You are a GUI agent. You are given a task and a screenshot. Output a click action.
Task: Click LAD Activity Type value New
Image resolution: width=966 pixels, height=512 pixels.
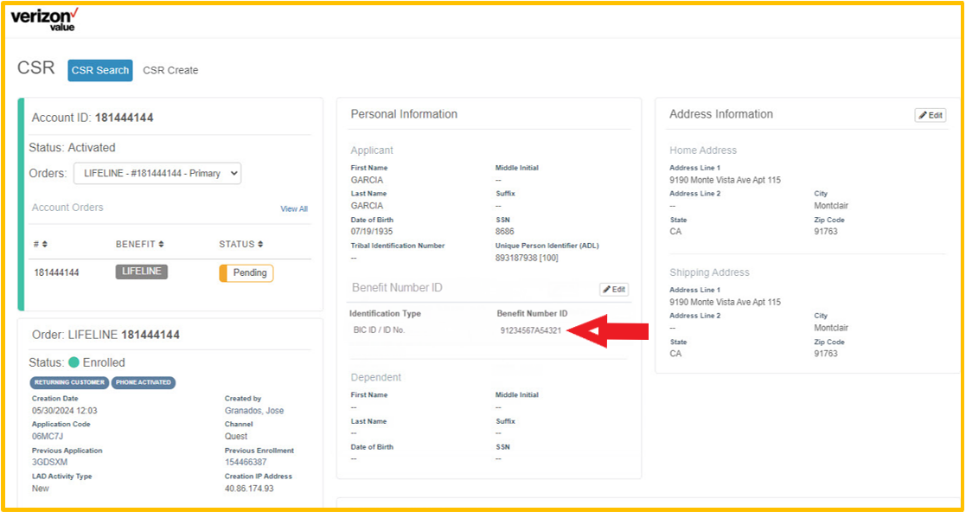pos(40,488)
